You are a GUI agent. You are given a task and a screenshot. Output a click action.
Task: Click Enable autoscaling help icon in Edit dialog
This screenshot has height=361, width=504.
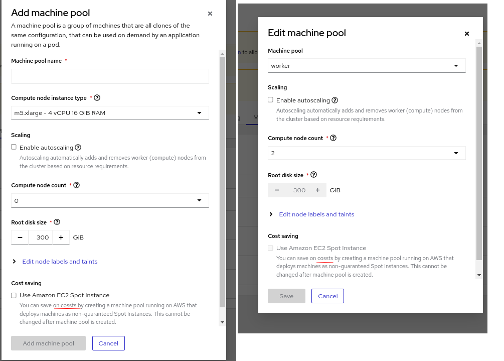pyautogui.click(x=335, y=100)
